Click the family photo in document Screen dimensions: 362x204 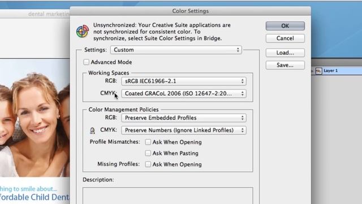[x=35, y=118]
